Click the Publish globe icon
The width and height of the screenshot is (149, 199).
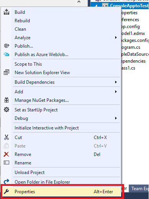click(x=7, y=46)
